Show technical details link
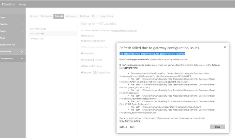This screenshot has height=138, width=235. 130,121
